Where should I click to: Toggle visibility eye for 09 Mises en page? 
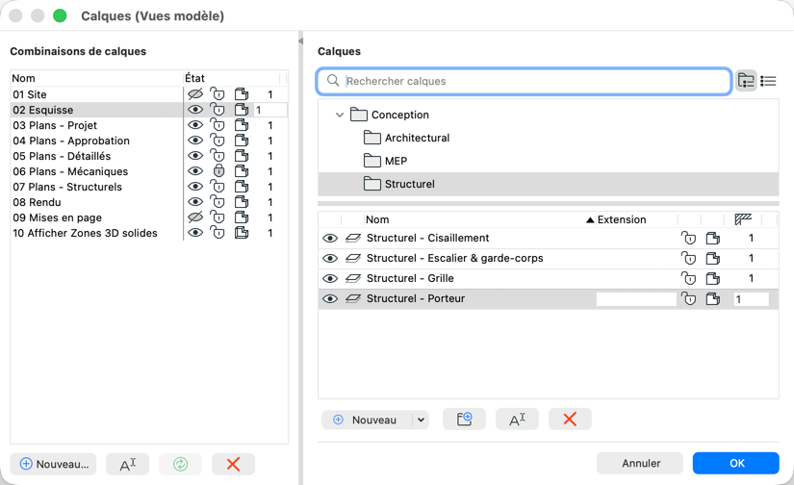[195, 217]
